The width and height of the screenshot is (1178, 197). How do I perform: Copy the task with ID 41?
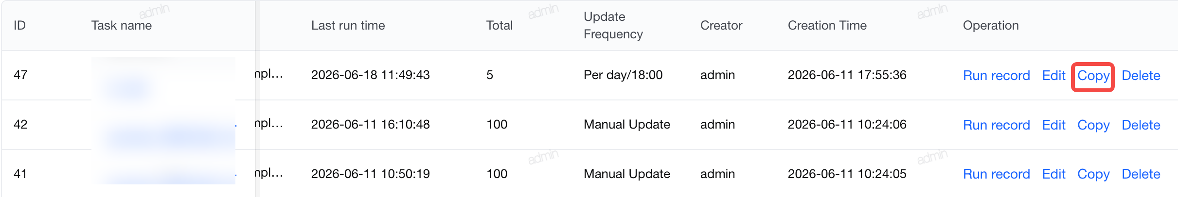[1093, 175]
